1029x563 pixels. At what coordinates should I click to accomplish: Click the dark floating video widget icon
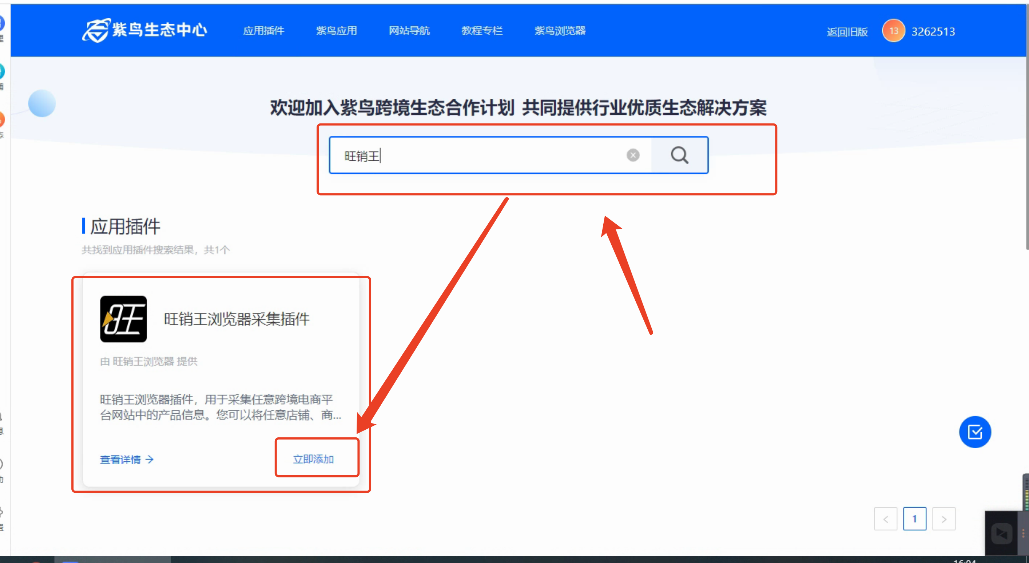(x=1001, y=534)
